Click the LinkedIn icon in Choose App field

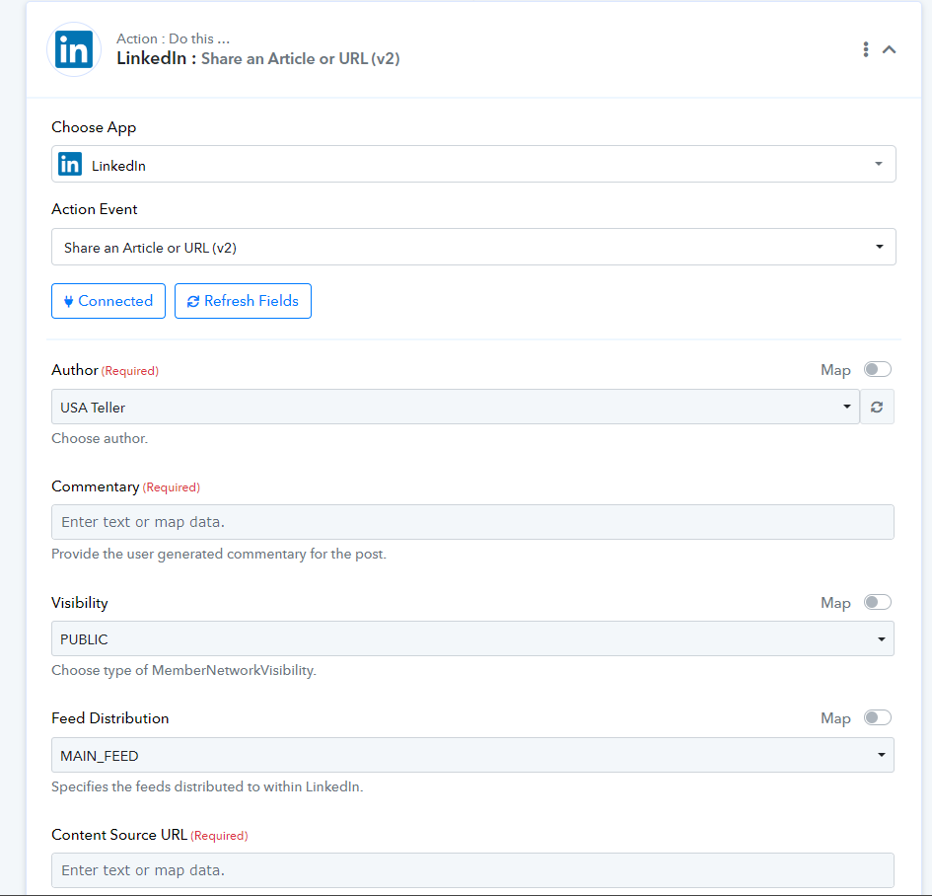[x=70, y=164]
